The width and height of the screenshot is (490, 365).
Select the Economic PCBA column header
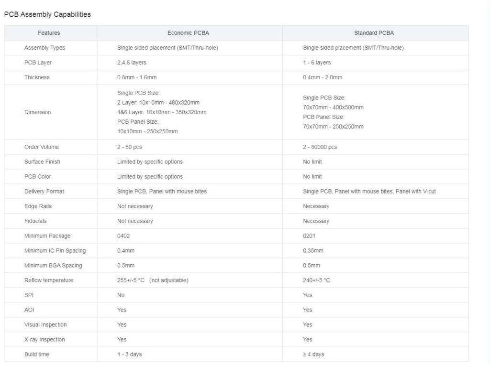[x=188, y=33]
